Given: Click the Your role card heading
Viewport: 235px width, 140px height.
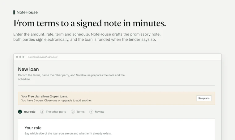Looking at the screenshot, I should (33, 128).
